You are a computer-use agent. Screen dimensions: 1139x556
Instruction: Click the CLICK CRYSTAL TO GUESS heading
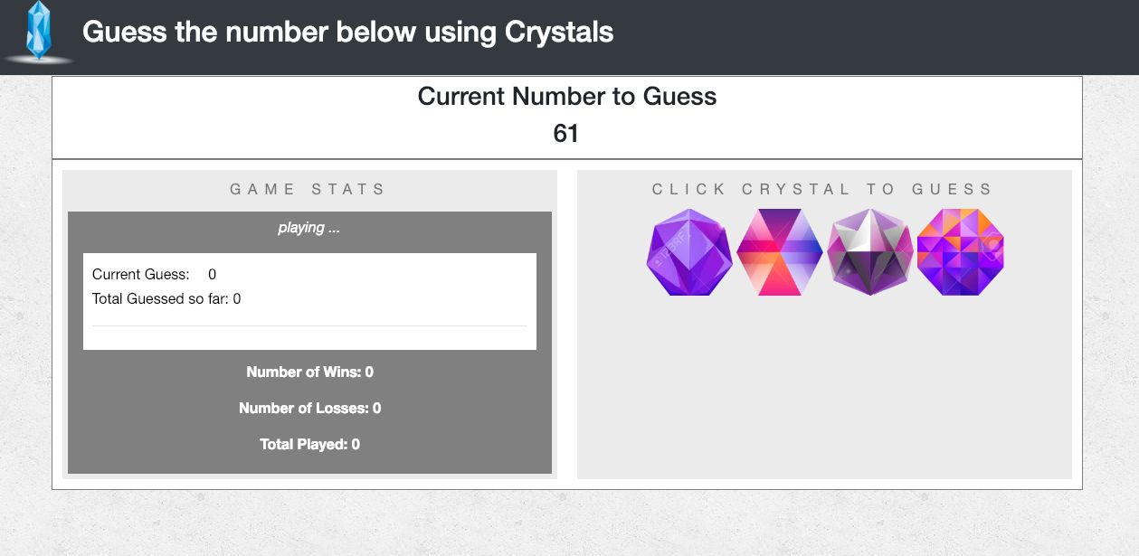coord(823,189)
